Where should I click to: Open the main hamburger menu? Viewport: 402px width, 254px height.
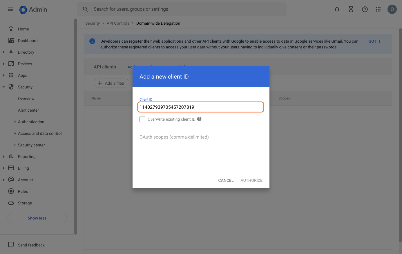pyautogui.click(x=10, y=9)
